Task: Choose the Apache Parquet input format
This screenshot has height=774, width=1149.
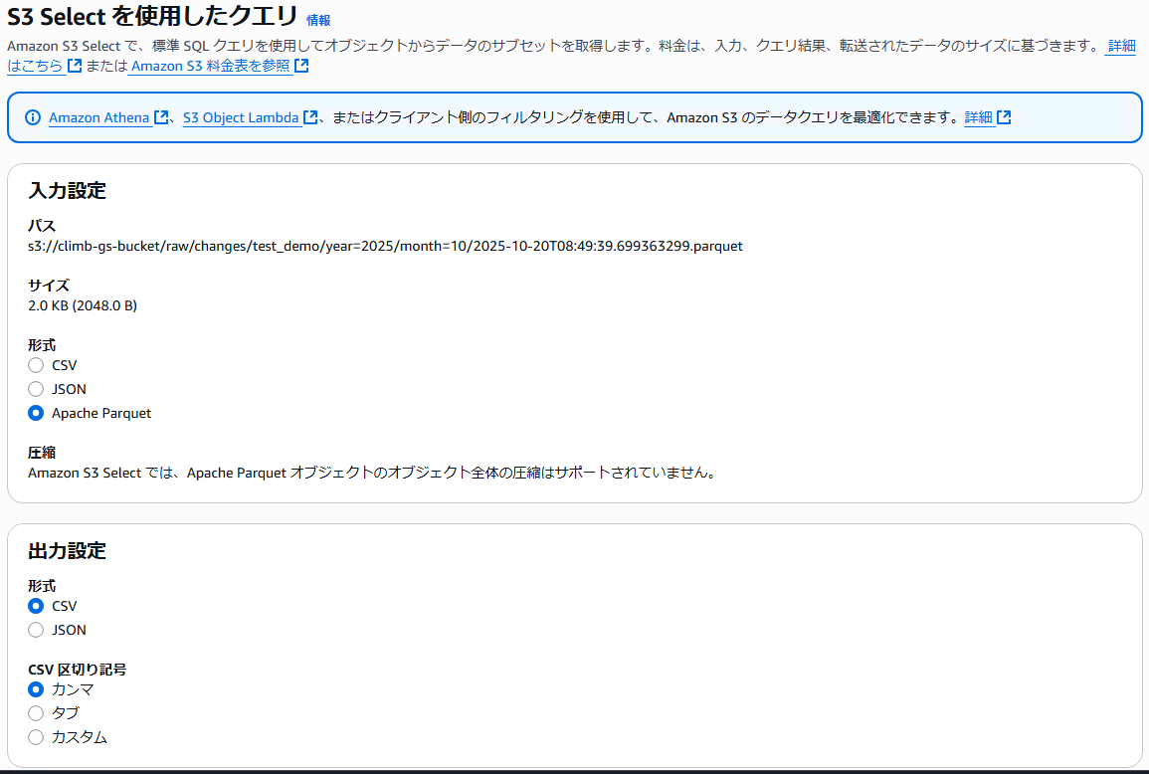Action: pos(36,413)
